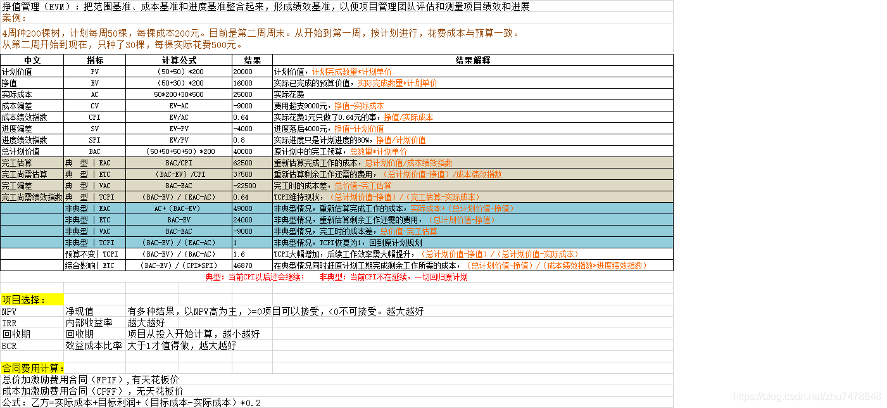Click the 'NPV' cell
The height and width of the screenshot is (408, 887).
point(32,311)
